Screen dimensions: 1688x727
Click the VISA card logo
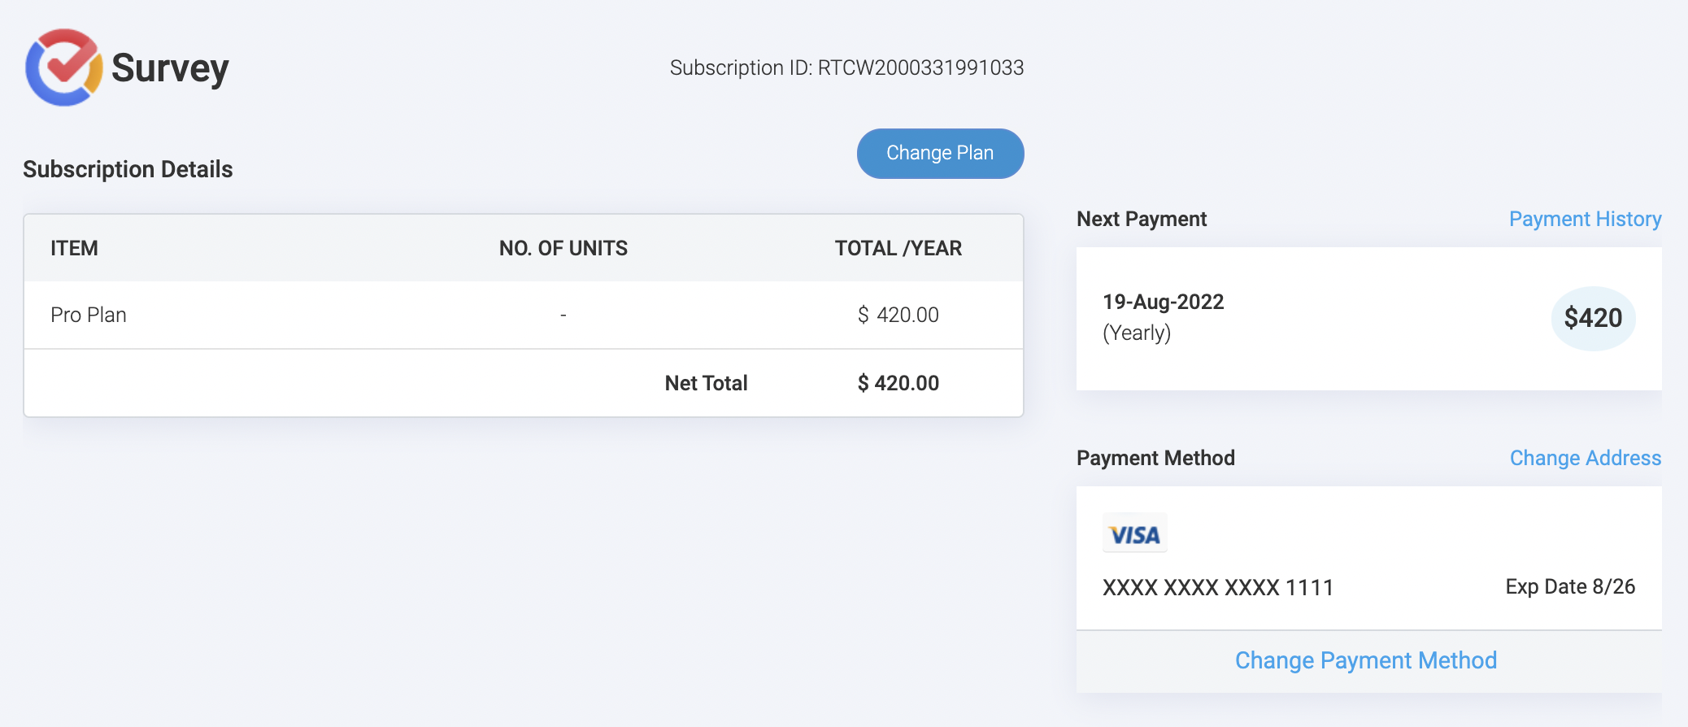[1134, 533]
